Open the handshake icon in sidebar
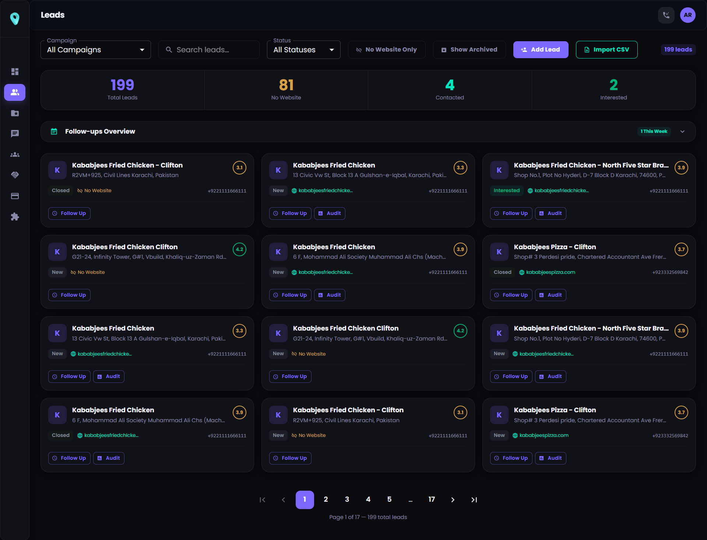 tap(15, 175)
